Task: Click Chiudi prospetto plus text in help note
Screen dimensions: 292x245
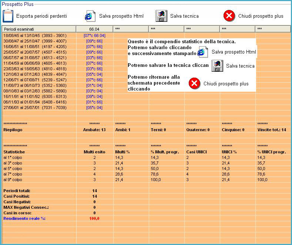Action: [226, 84]
